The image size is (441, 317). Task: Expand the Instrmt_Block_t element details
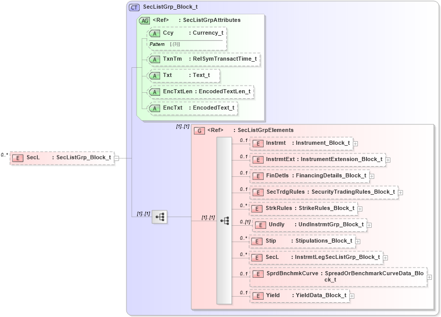tap(355, 143)
